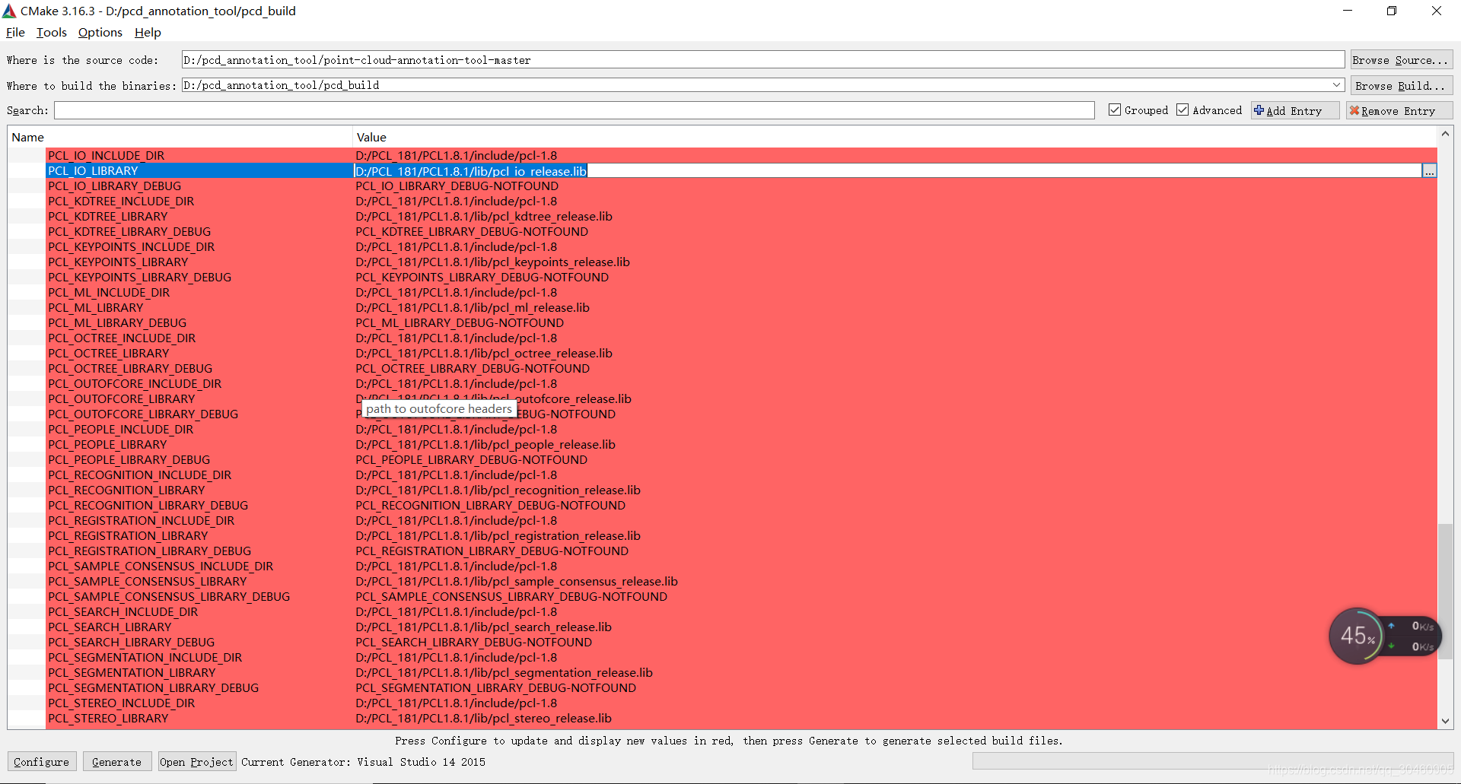Expand the build binaries path dropdown
The height and width of the screenshot is (784, 1461).
pos(1336,85)
